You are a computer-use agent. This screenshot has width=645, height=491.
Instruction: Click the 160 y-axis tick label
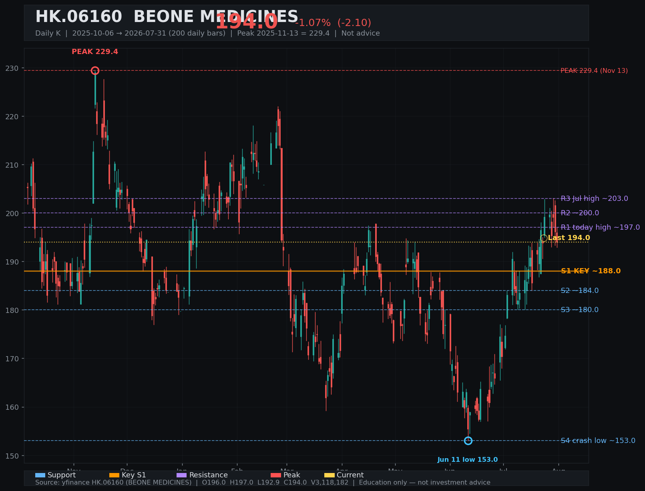pos(12,407)
